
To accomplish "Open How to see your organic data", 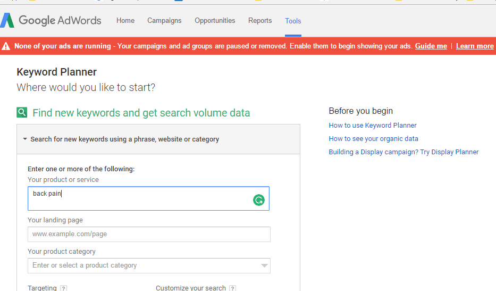I will [373, 139].
